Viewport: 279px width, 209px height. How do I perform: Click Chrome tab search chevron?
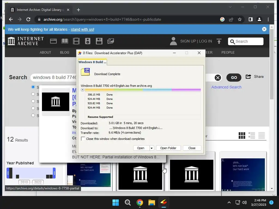pyautogui.click(x=230, y=7)
